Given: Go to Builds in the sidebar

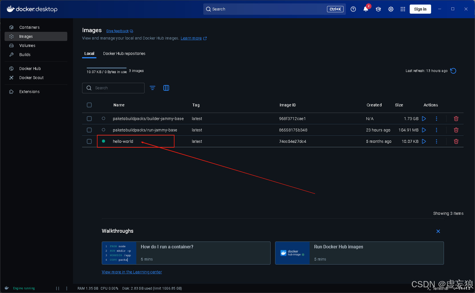Looking at the screenshot, I should coord(36,55).
